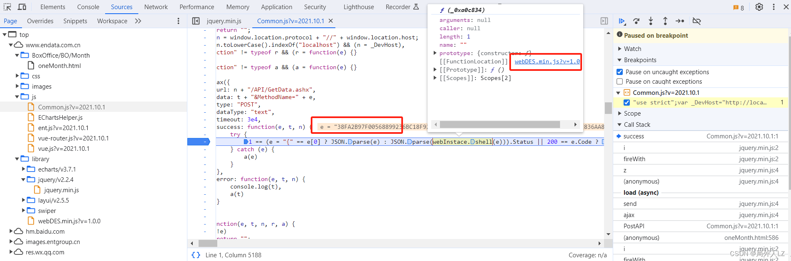Select the success call stack frame

point(700,136)
